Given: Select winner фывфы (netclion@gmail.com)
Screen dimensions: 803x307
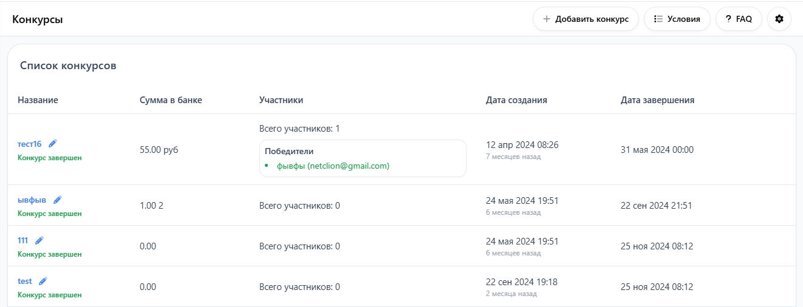Looking at the screenshot, I should (333, 166).
